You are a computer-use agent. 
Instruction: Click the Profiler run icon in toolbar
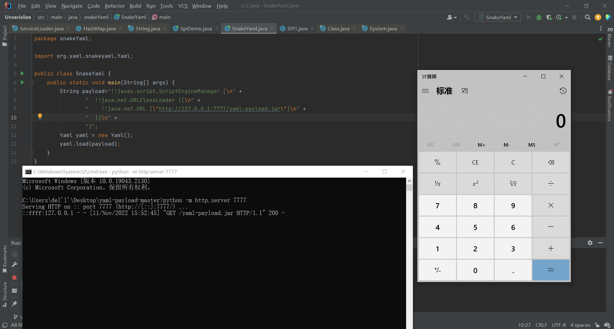[559, 17]
